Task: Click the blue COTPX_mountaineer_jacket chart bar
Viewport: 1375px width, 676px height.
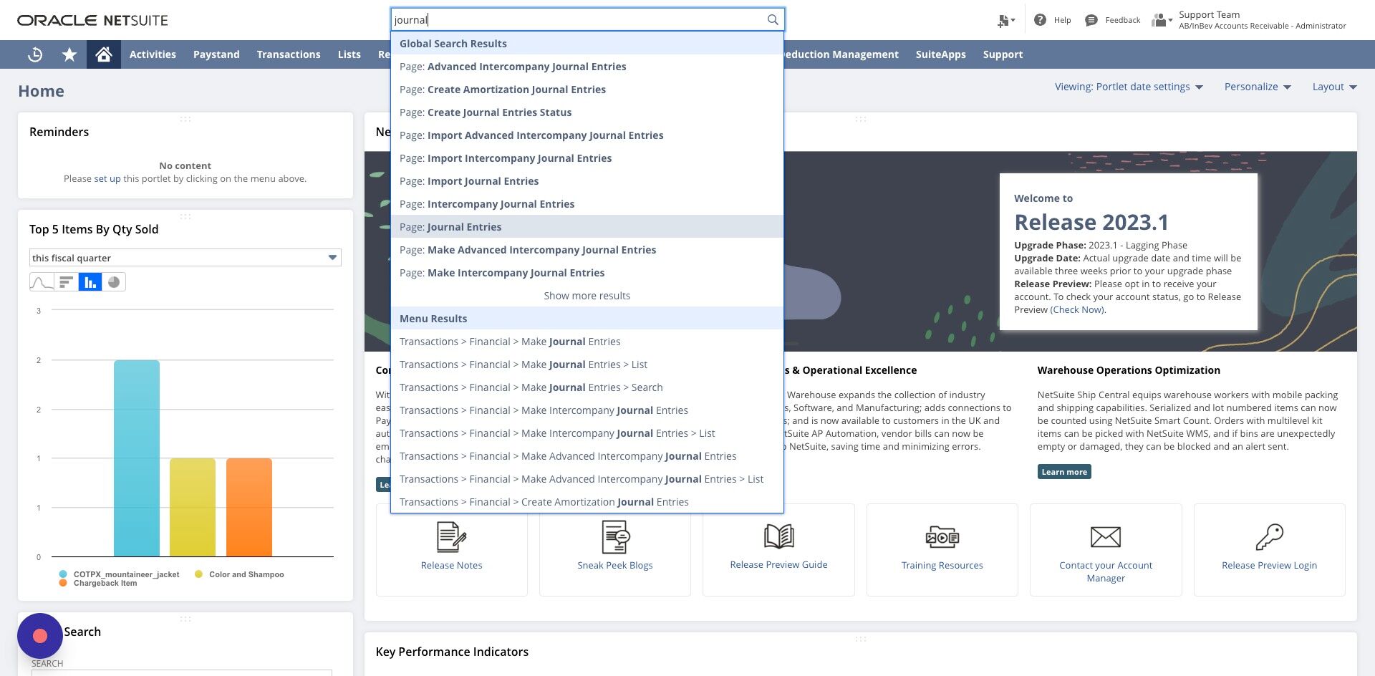Action: [137, 458]
